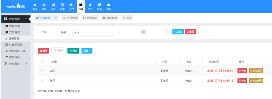
Task: Tick the checkbox for row 张三
Action: (42, 81)
